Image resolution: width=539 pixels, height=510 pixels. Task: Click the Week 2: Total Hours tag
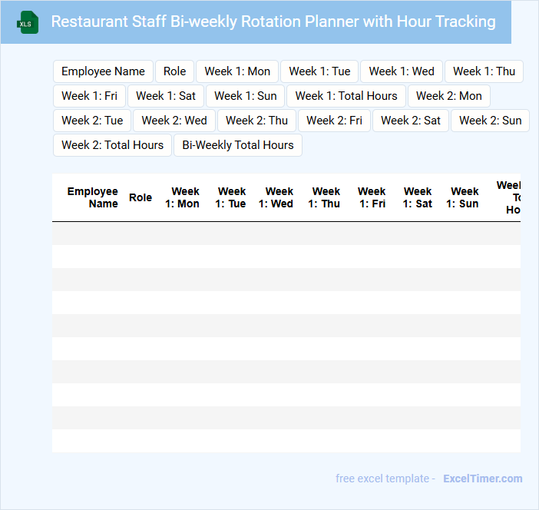112,145
